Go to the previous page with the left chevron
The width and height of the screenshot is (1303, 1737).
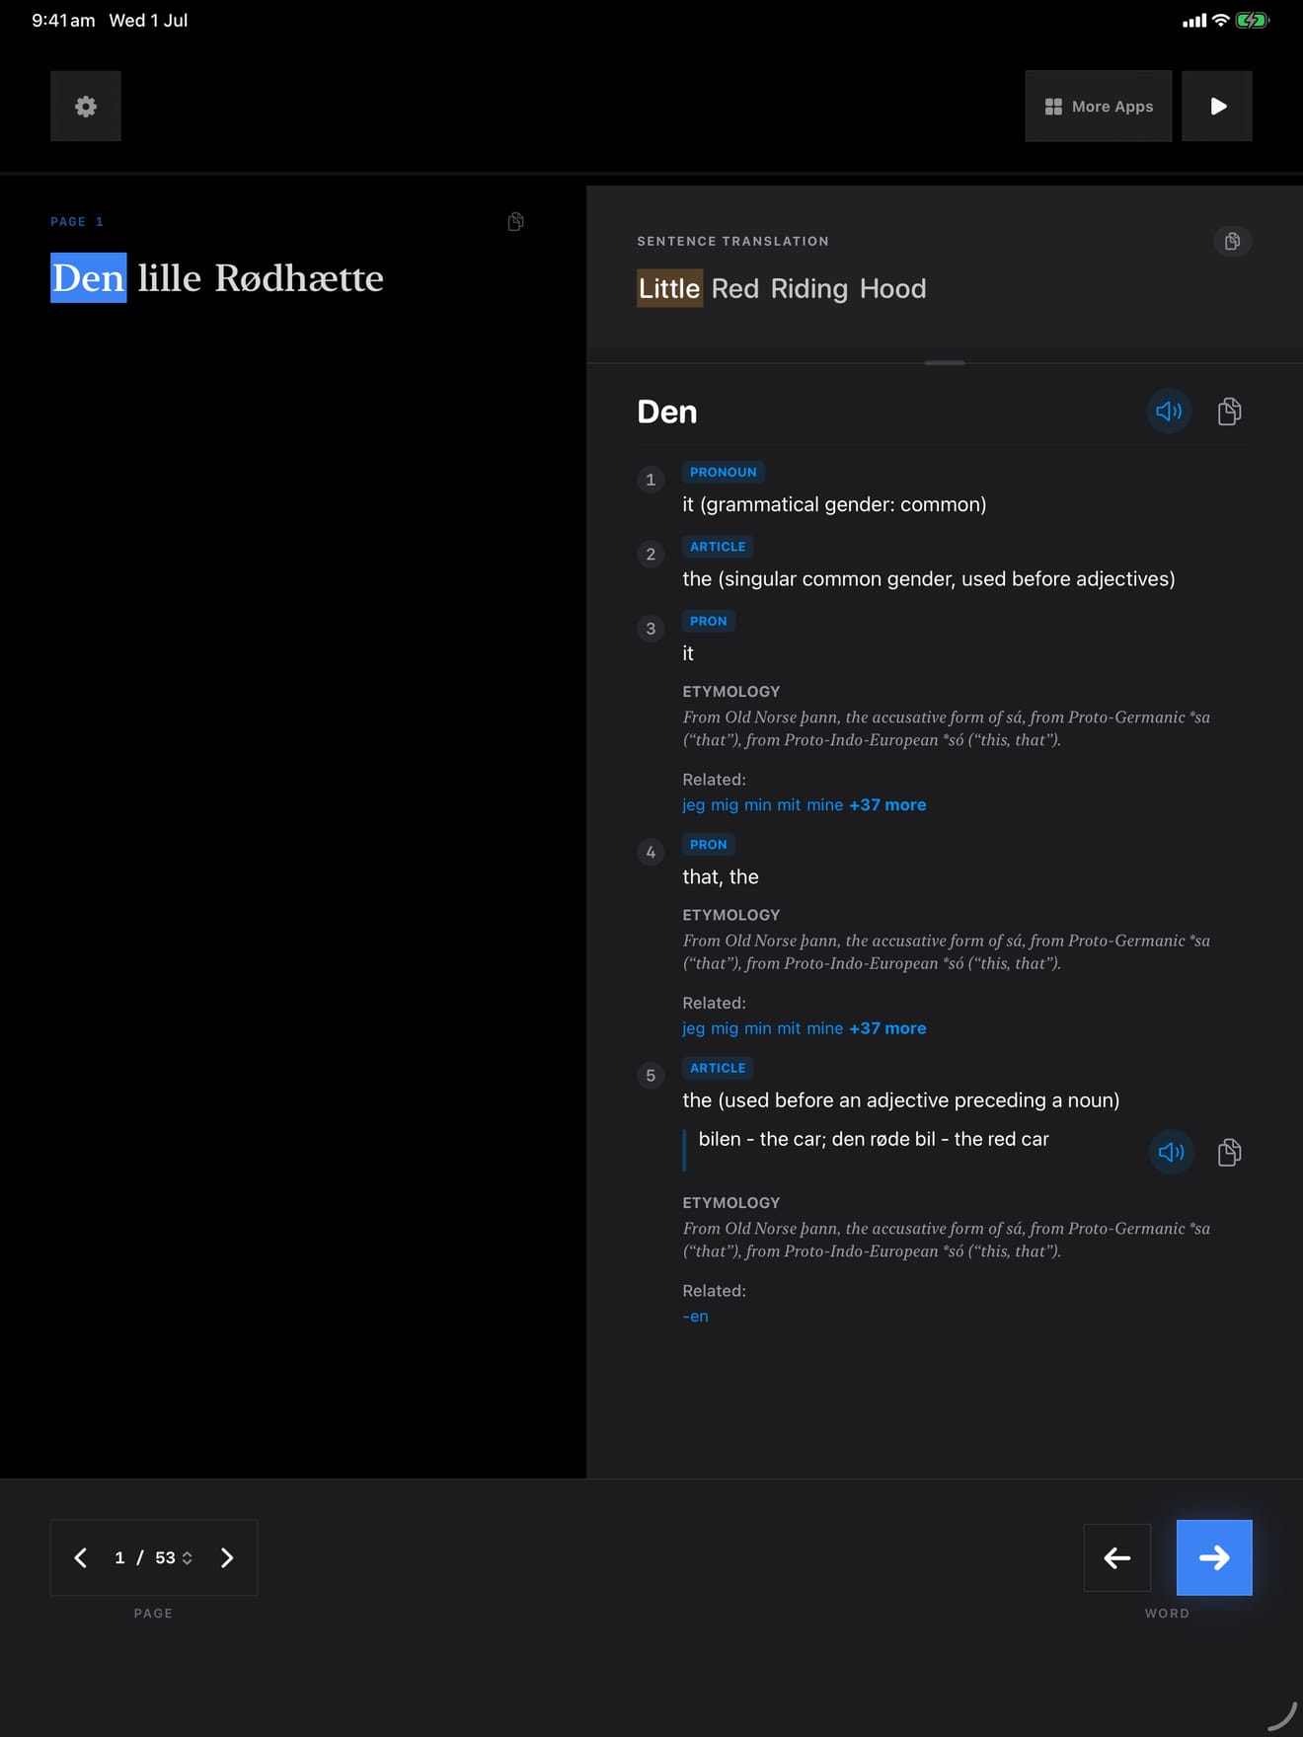pyautogui.click(x=81, y=1557)
